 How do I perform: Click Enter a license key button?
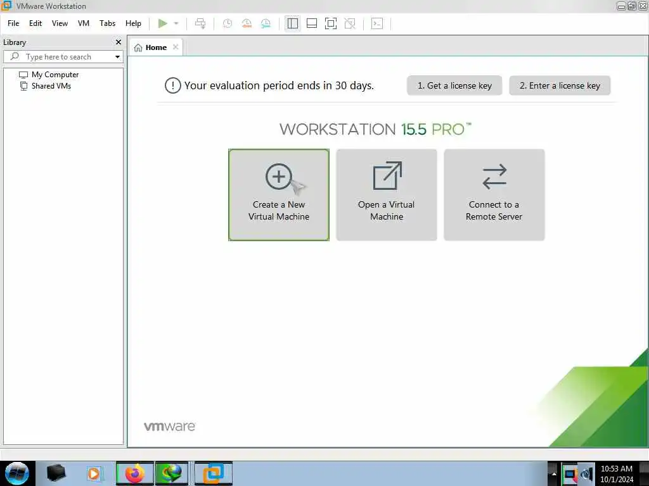560,85
